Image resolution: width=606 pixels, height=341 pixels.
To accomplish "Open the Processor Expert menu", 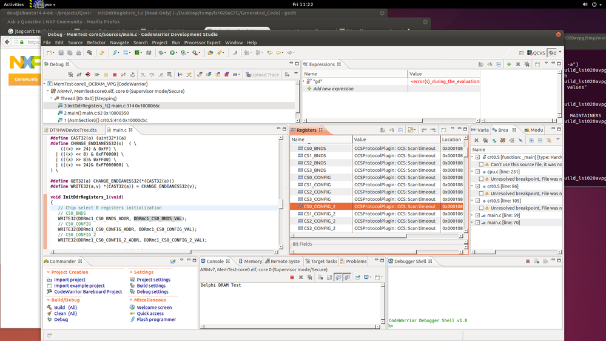I will (203, 42).
